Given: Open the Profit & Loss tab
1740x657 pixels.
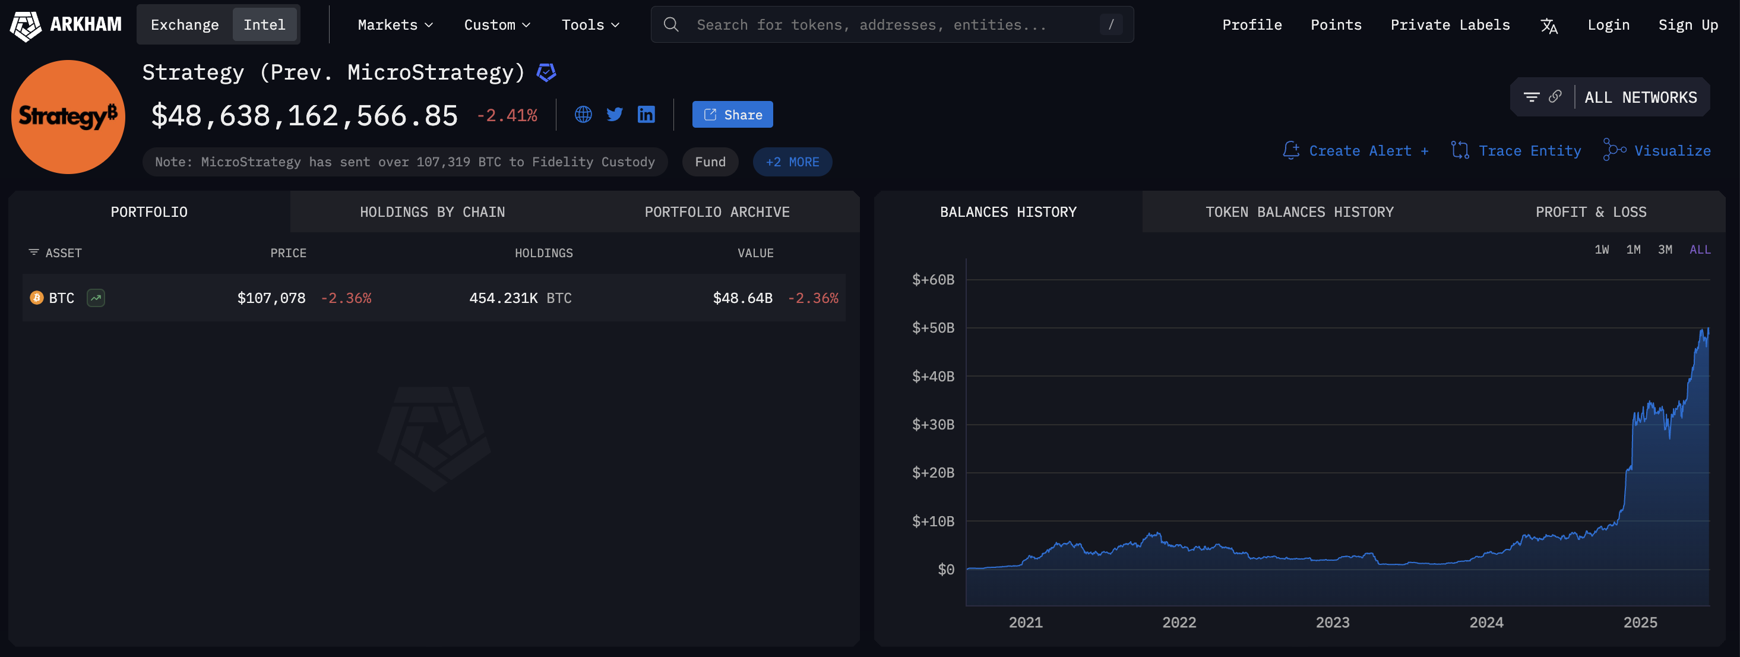Looking at the screenshot, I should point(1591,212).
